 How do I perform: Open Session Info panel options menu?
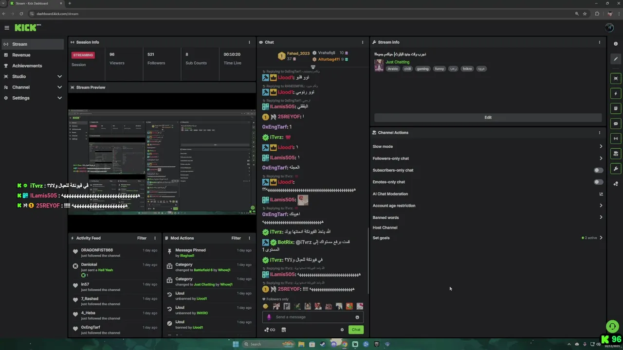click(250, 42)
